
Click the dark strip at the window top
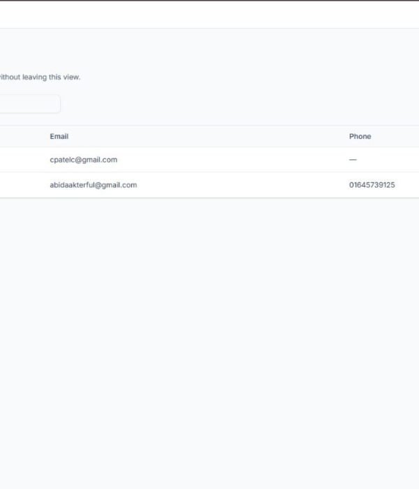click(x=209, y=1)
